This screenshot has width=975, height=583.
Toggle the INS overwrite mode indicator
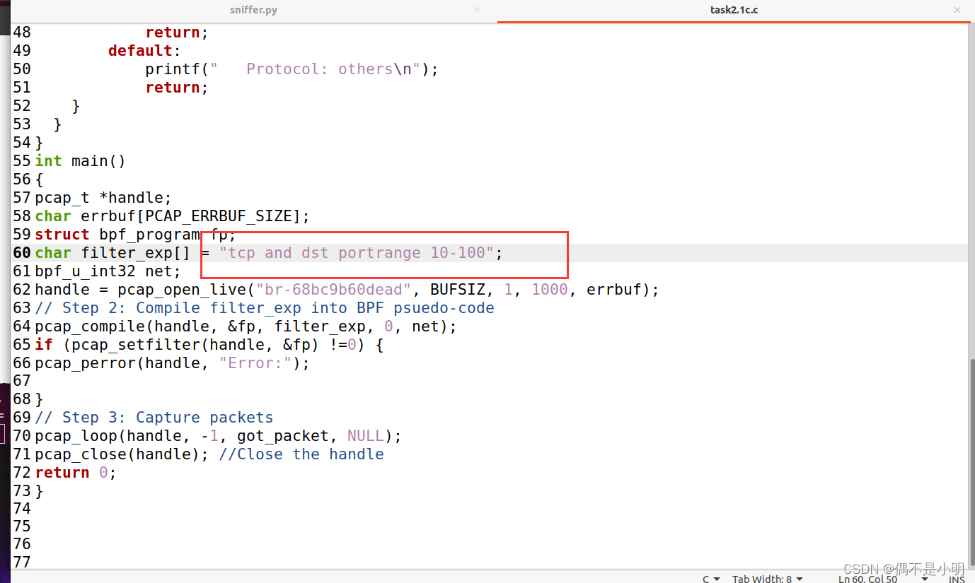click(x=957, y=578)
